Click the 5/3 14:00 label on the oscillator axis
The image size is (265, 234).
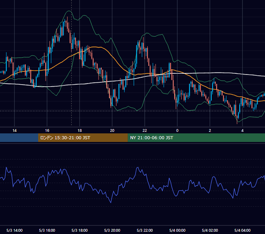click(14, 230)
